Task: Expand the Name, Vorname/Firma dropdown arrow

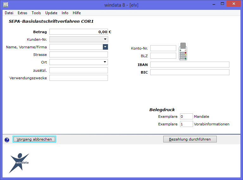Action: pos(105,47)
